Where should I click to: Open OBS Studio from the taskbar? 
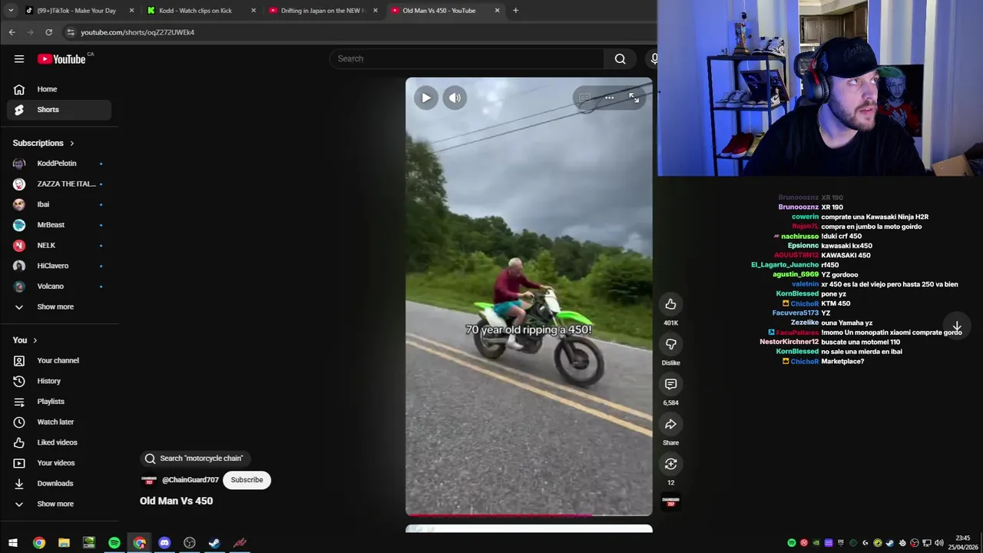190,543
